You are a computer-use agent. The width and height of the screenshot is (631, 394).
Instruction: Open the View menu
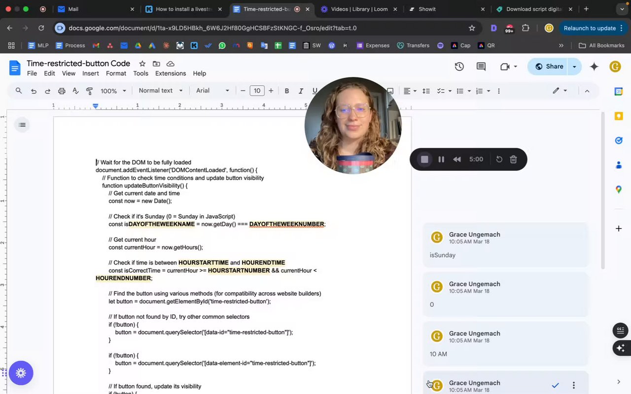69,73
